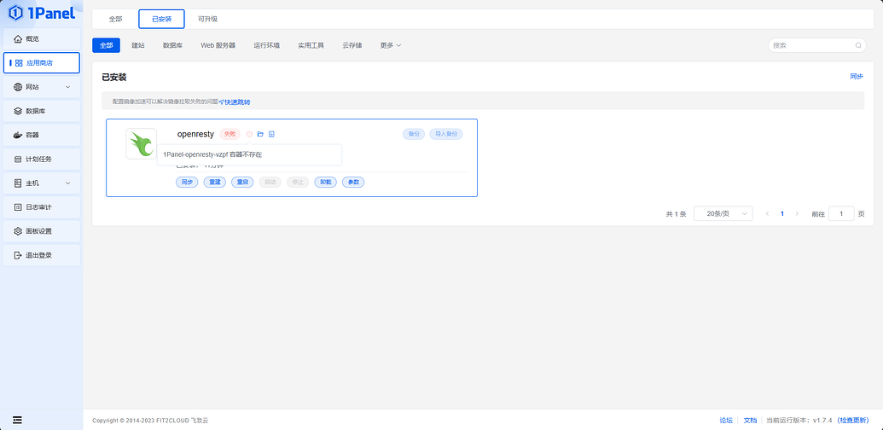
Task: Filter apps by Web 服务器 category
Action: [218, 45]
